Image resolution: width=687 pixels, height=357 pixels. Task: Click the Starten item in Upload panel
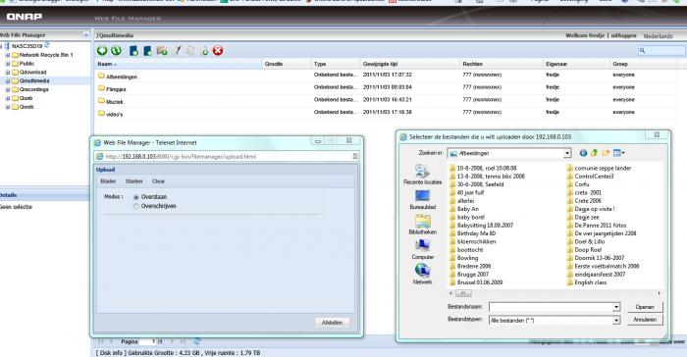(x=133, y=181)
